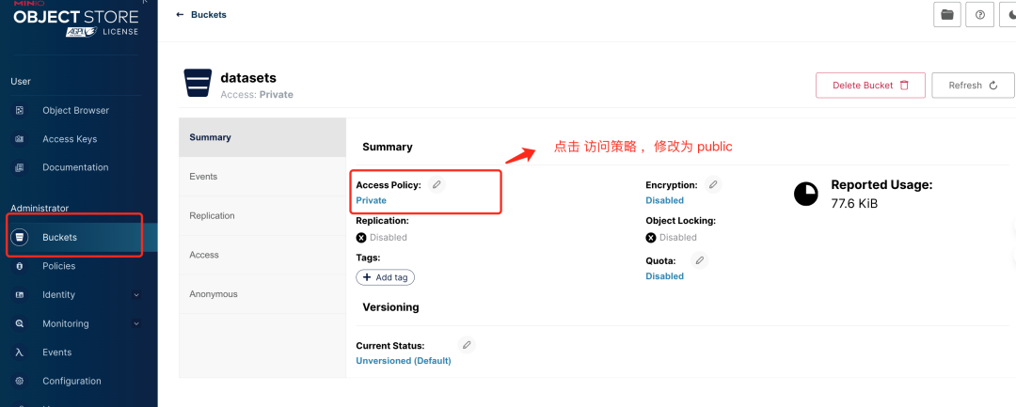Open Object Browser in sidebar
The image size is (1016, 407).
[75, 111]
